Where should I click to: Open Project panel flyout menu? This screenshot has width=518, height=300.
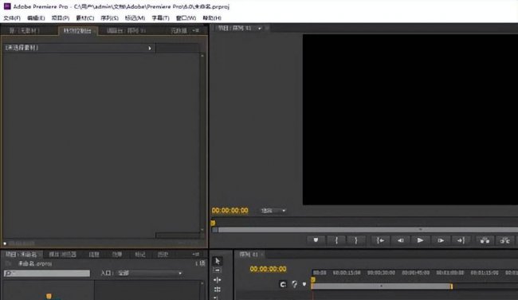pyautogui.click(x=195, y=254)
